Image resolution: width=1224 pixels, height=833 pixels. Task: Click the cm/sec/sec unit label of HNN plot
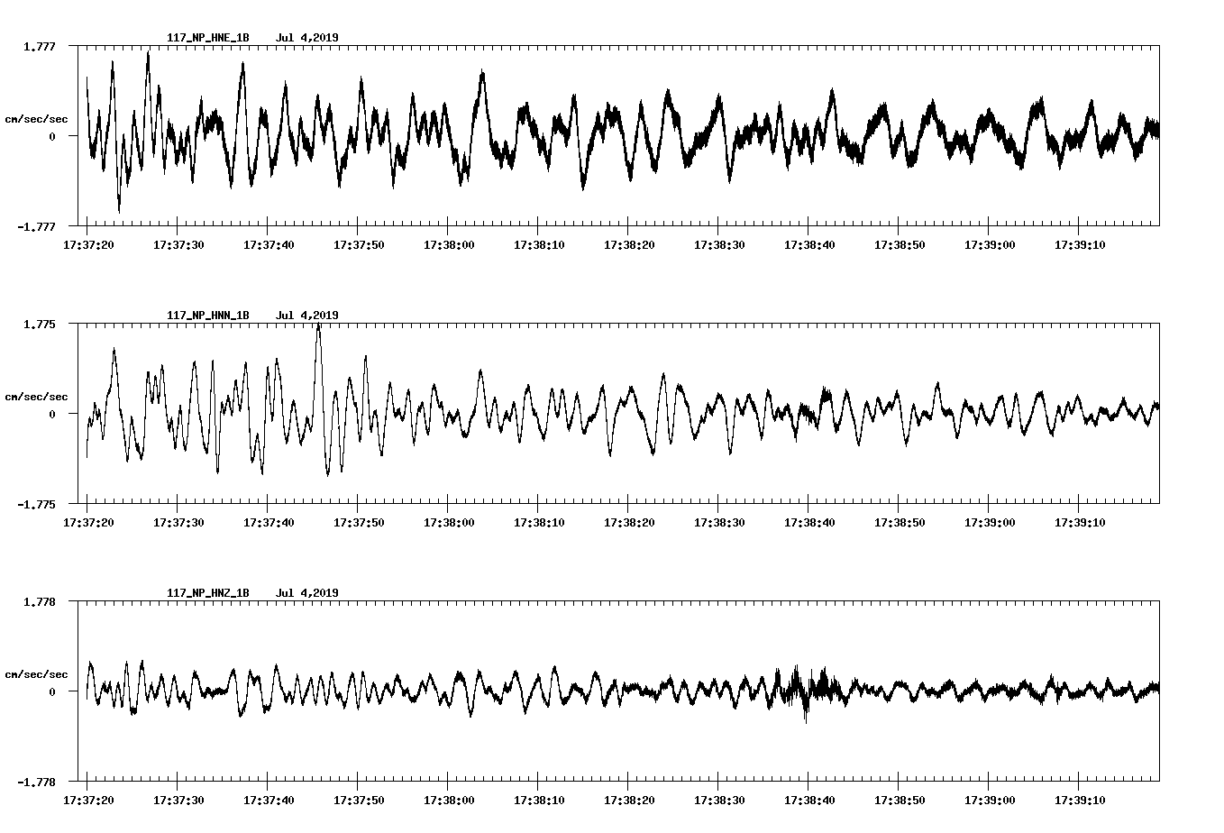coord(37,397)
